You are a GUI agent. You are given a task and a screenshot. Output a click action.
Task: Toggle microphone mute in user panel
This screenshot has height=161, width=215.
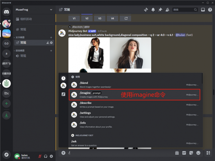[40, 156]
